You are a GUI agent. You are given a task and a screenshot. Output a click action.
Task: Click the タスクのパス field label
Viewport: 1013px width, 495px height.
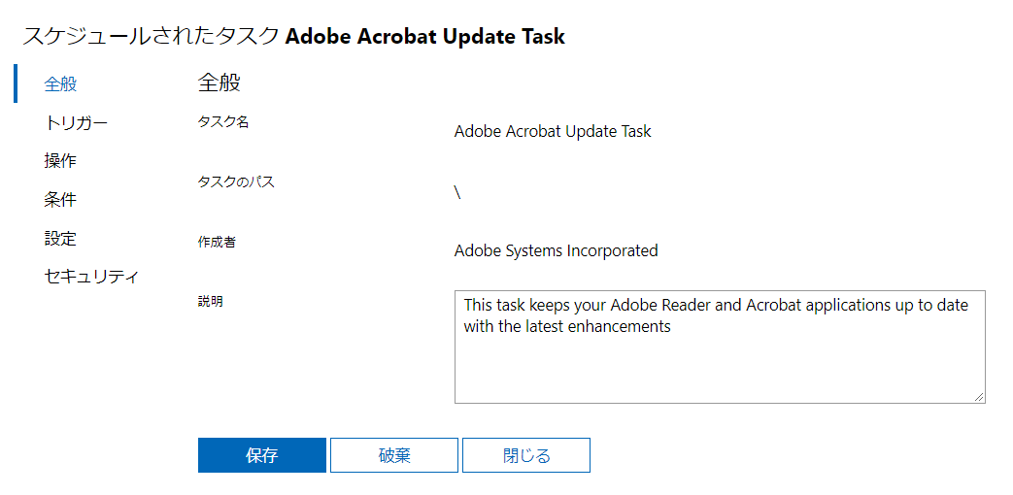pos(235,181)
